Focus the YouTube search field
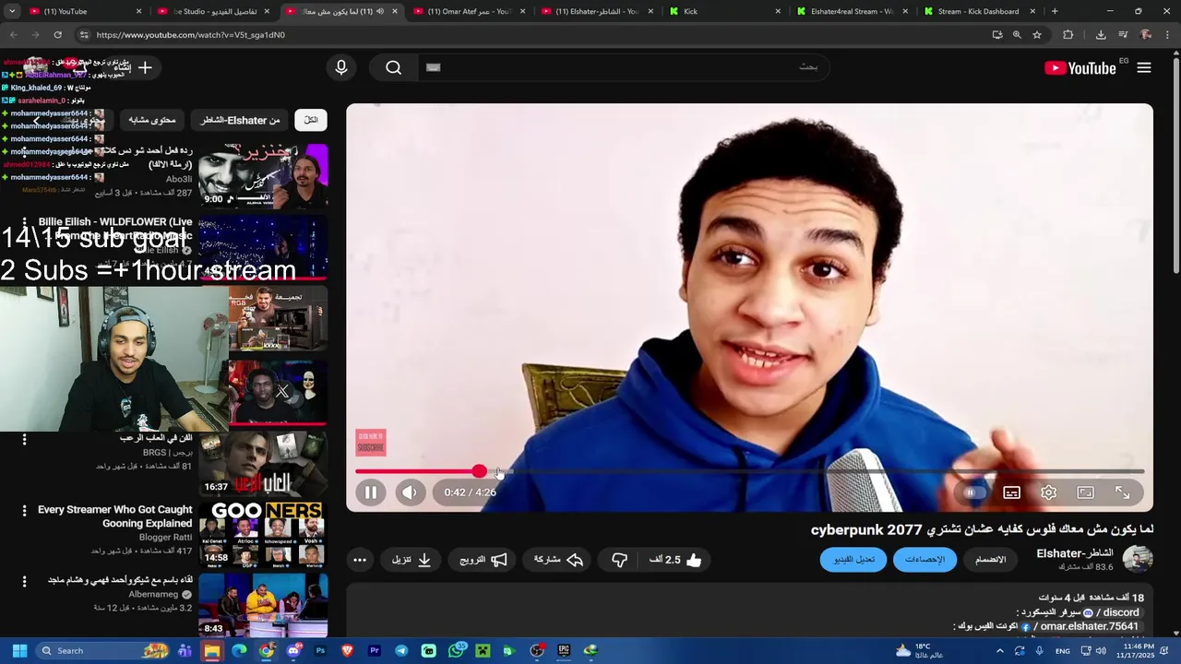The width and height of the screenshot is (1181, 664). (623, 67)
